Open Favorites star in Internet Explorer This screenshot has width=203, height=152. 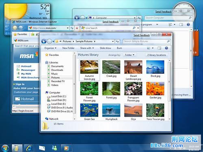click(21, 34)
